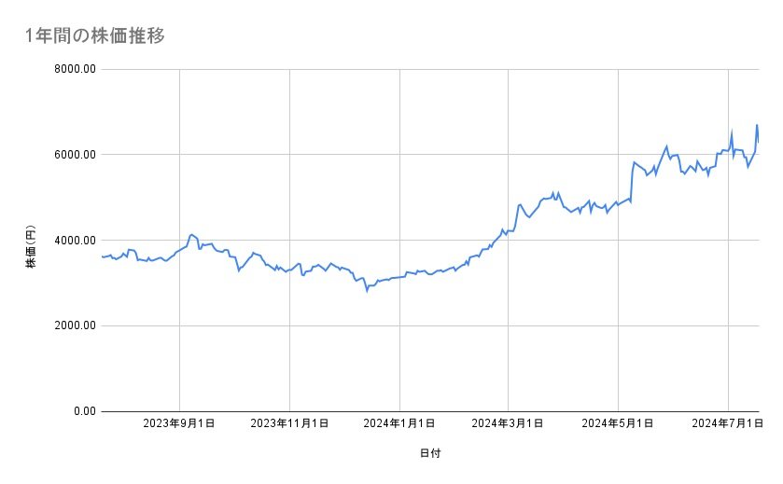Image resolution: width=783 pixels, height=484 pixels.
Task: Click the price peak just after March 1, 2024
Action: (x=520, y=204)
